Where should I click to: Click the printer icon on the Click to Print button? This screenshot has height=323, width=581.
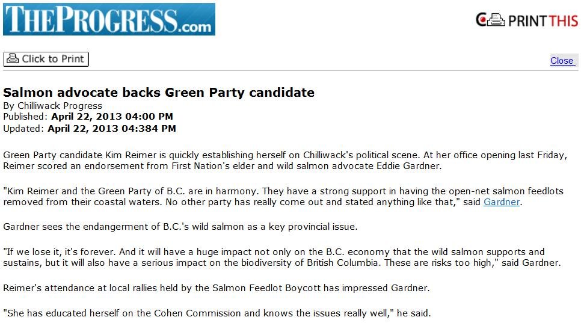tap(13, 59)
